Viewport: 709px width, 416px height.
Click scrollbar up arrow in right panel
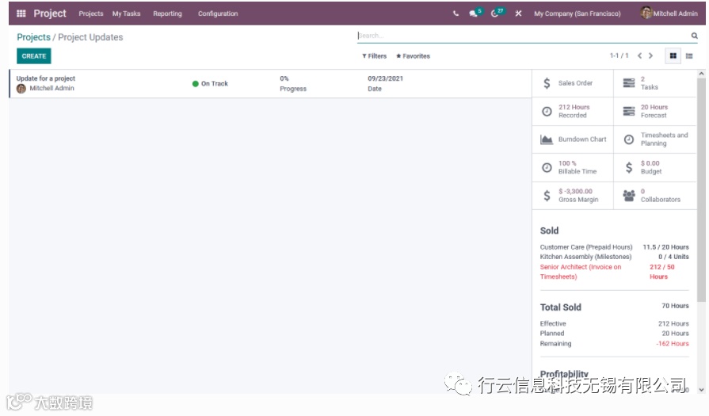click(701, 73)
